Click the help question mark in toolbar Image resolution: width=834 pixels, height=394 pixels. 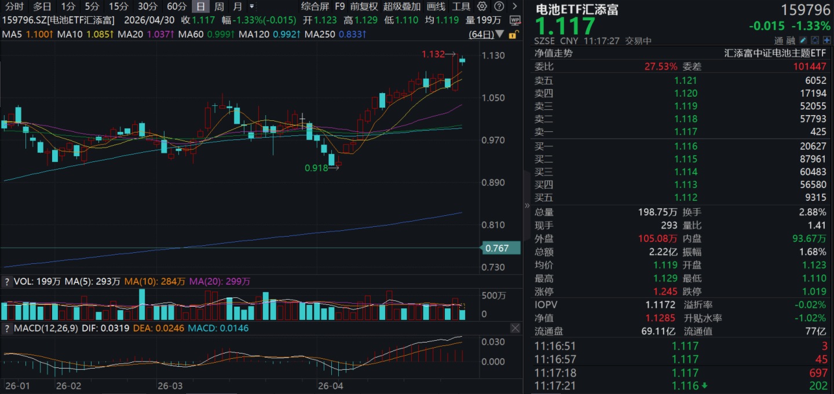[498, 7]
